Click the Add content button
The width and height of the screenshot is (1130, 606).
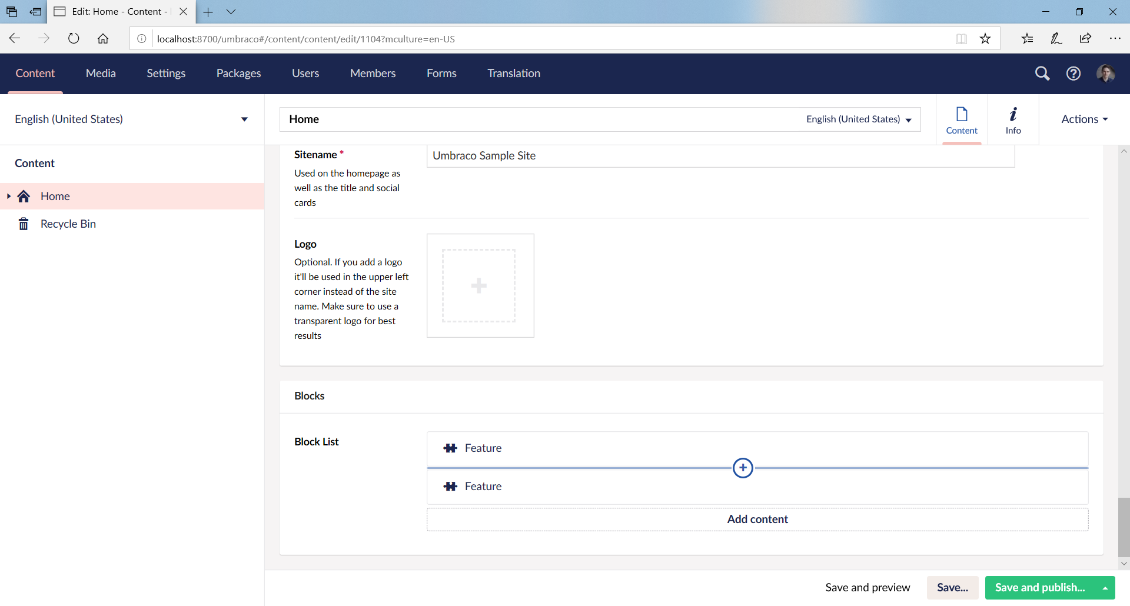pos(757,519)
